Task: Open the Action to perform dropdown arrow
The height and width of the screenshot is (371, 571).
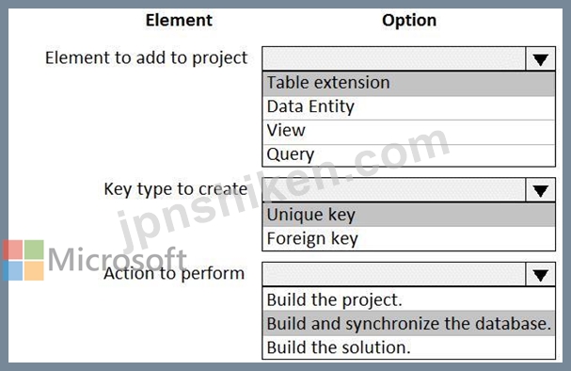Action: [540, 274]
